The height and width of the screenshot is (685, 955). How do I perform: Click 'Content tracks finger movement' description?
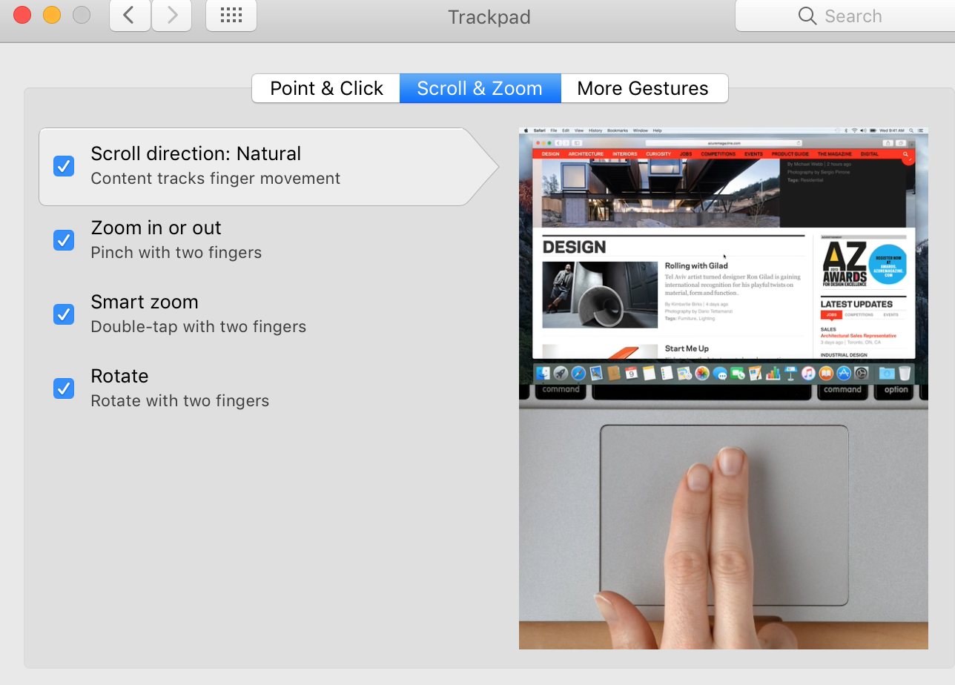[216, 179]
